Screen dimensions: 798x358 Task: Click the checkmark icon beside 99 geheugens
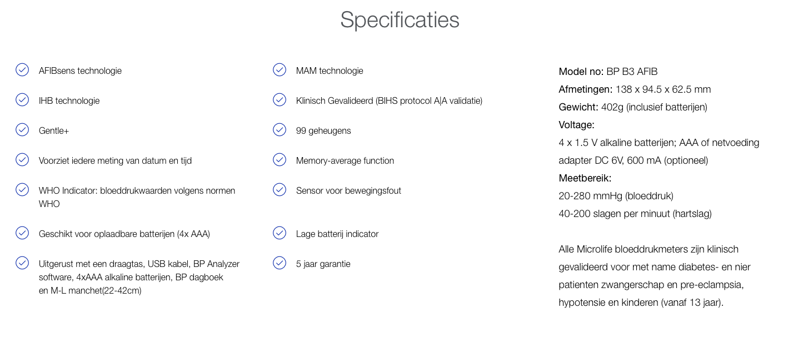tap(280, 130)
